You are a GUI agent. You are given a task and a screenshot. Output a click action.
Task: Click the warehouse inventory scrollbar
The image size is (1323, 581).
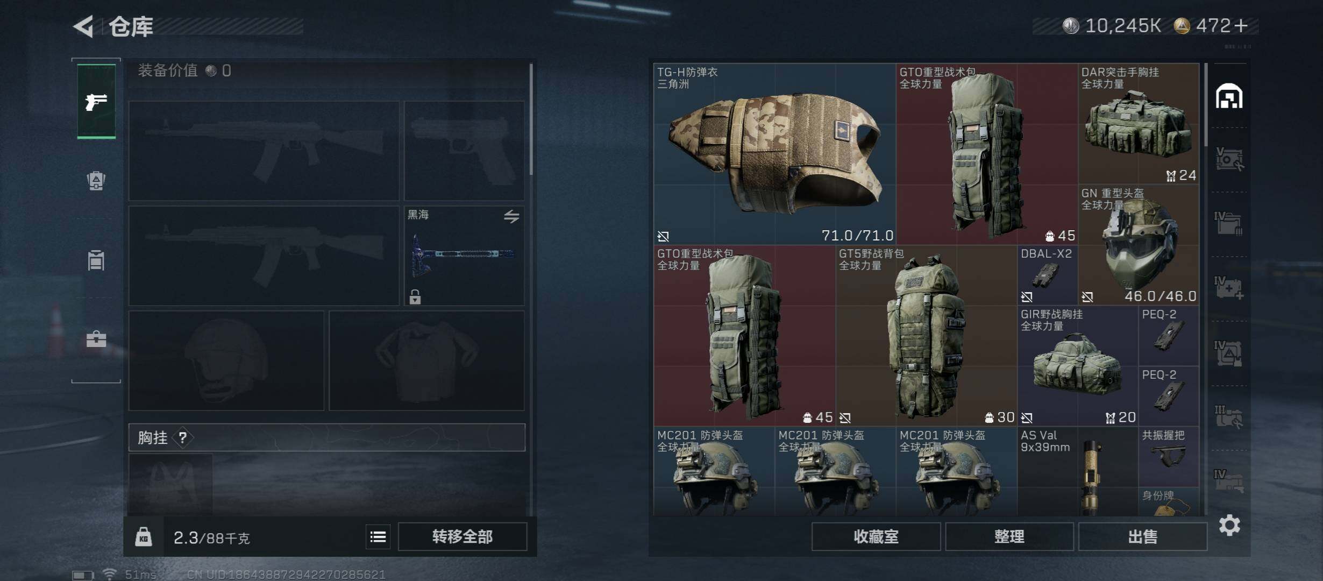coord(1206,105)
